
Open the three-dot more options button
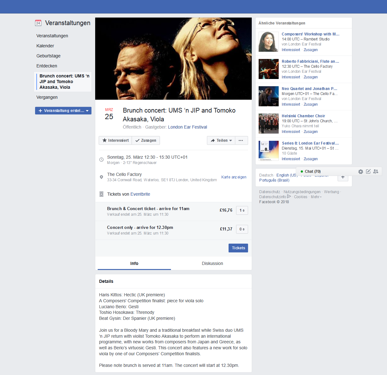pos(241,140)
